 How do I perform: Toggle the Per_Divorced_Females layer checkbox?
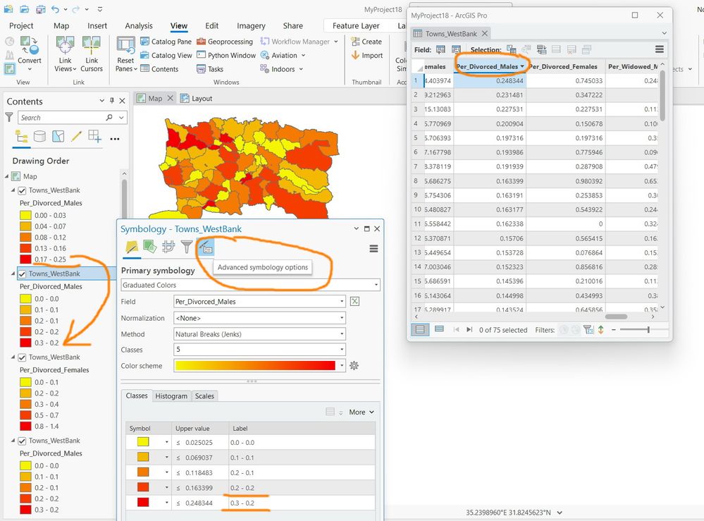[22, 357]
